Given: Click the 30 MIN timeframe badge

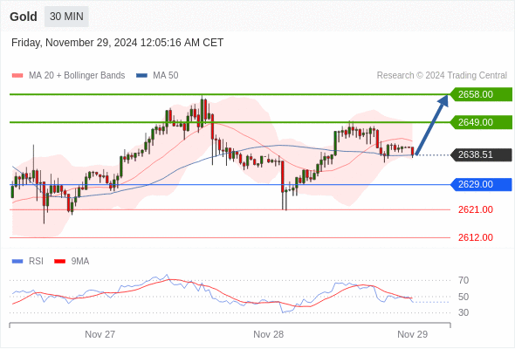Looking at the screenshot, I should click(x=66, y=17).
